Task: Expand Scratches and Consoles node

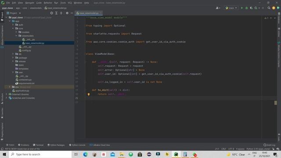Action: 6,98
